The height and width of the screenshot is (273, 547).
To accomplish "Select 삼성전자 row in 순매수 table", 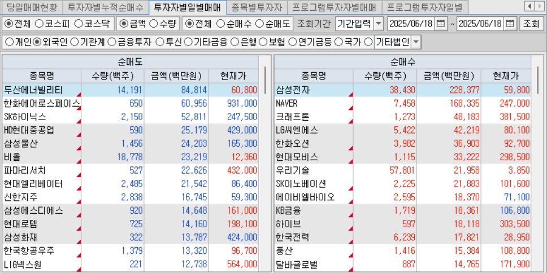I will [403, 90].
